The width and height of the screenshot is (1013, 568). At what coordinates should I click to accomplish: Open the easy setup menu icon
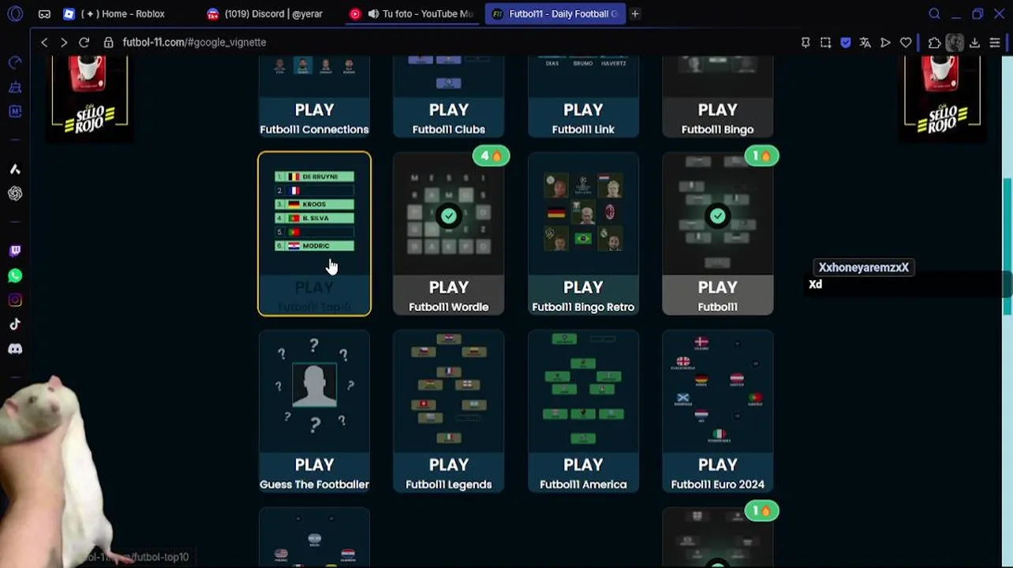click(995, 43)
